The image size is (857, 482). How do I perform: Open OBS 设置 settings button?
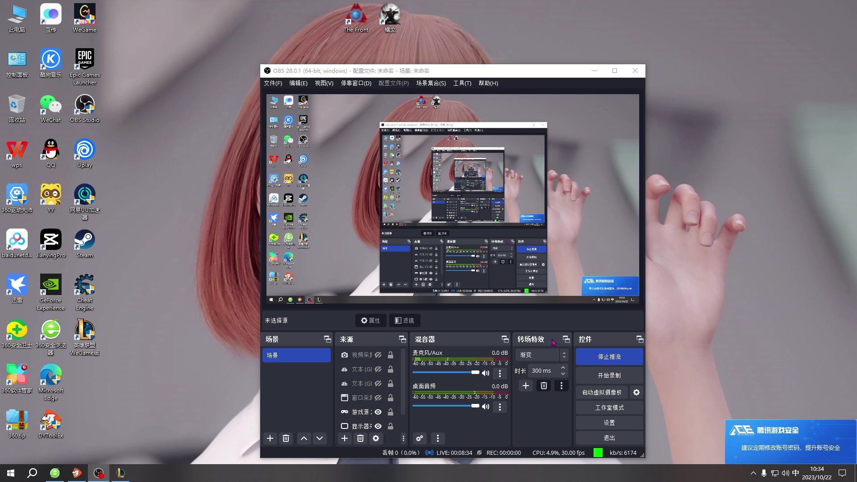(609, 423)
